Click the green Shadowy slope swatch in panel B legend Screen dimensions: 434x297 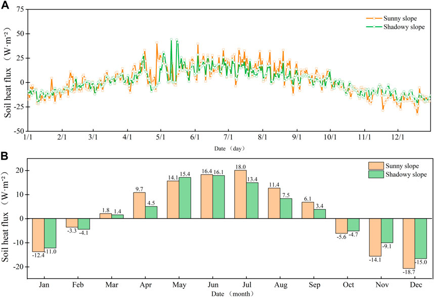point(376,174)
